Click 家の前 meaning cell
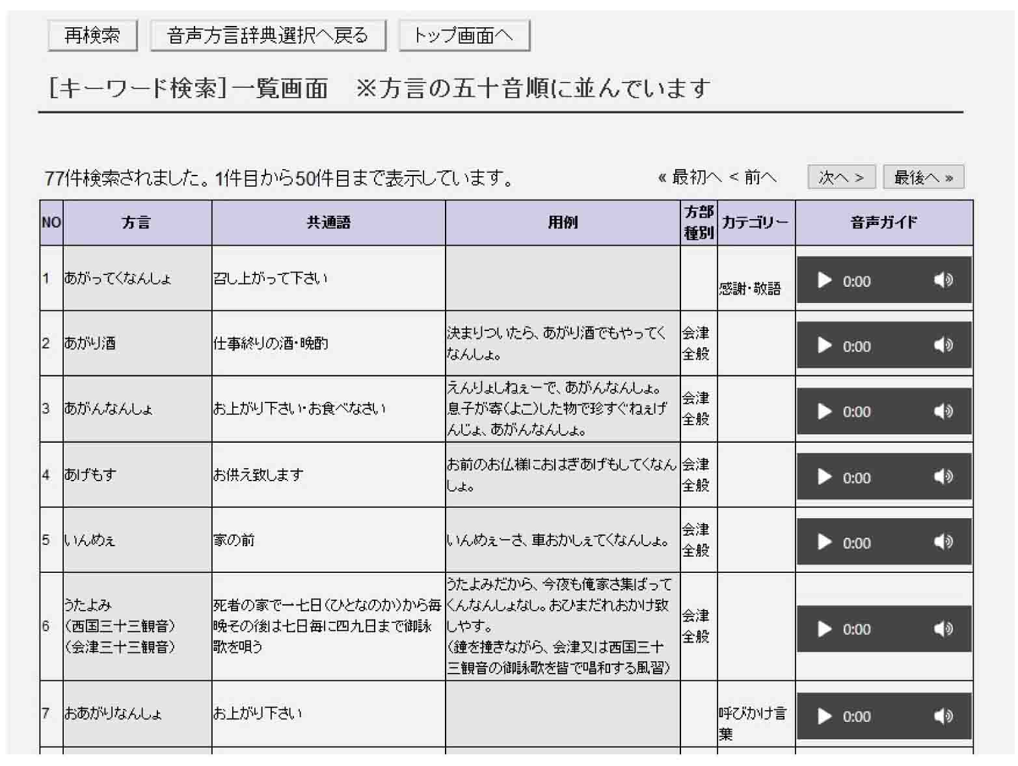The width and height of the screenshot is (1018, 766). (328, 540)
